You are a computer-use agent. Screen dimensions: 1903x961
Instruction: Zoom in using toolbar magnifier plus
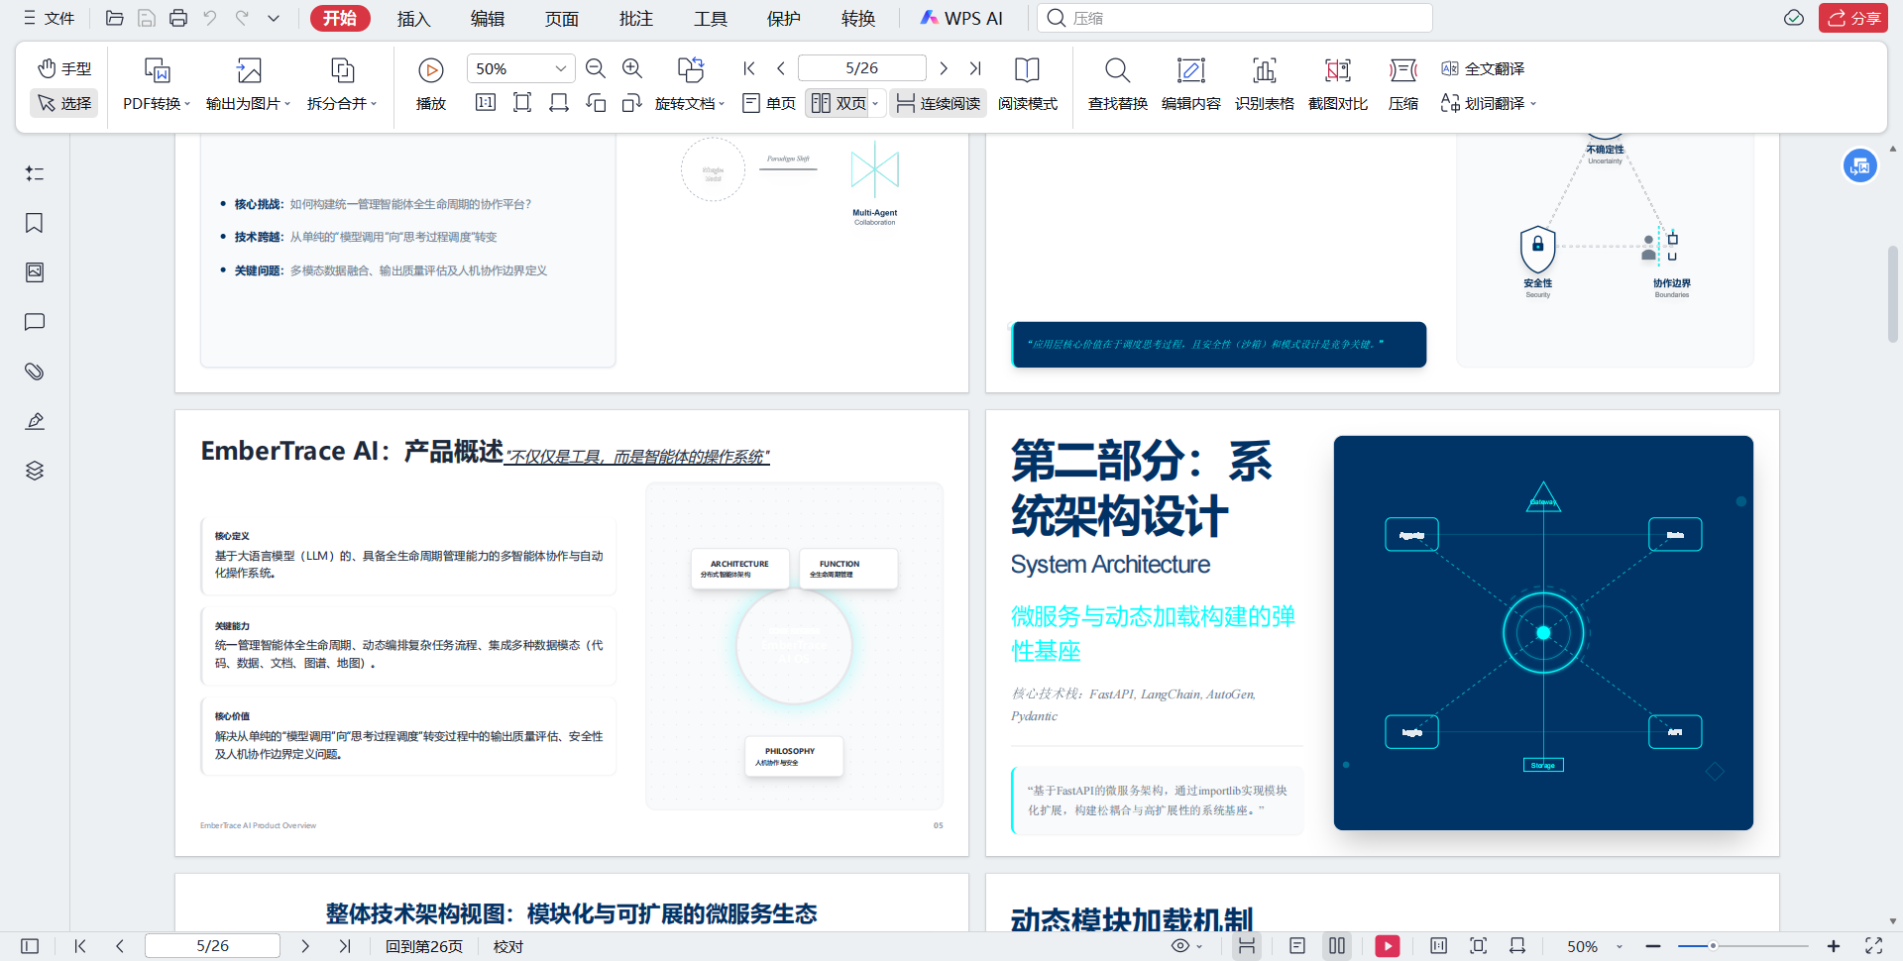[632, 68]
